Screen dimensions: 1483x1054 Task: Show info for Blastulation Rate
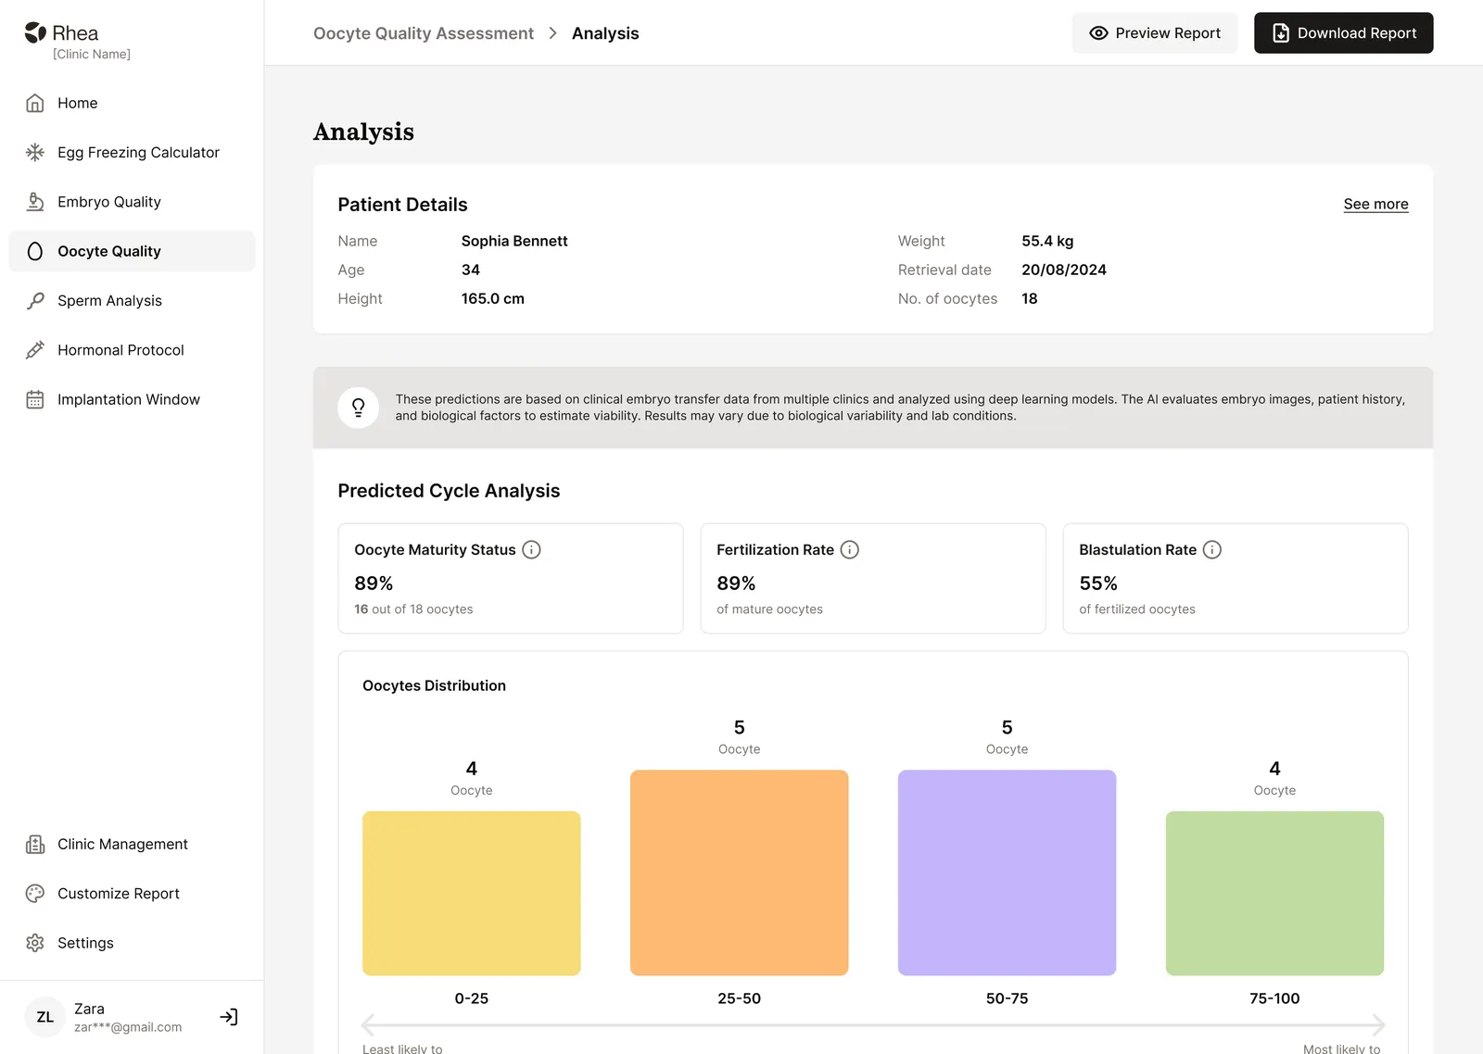click(x=1211, y=549)
